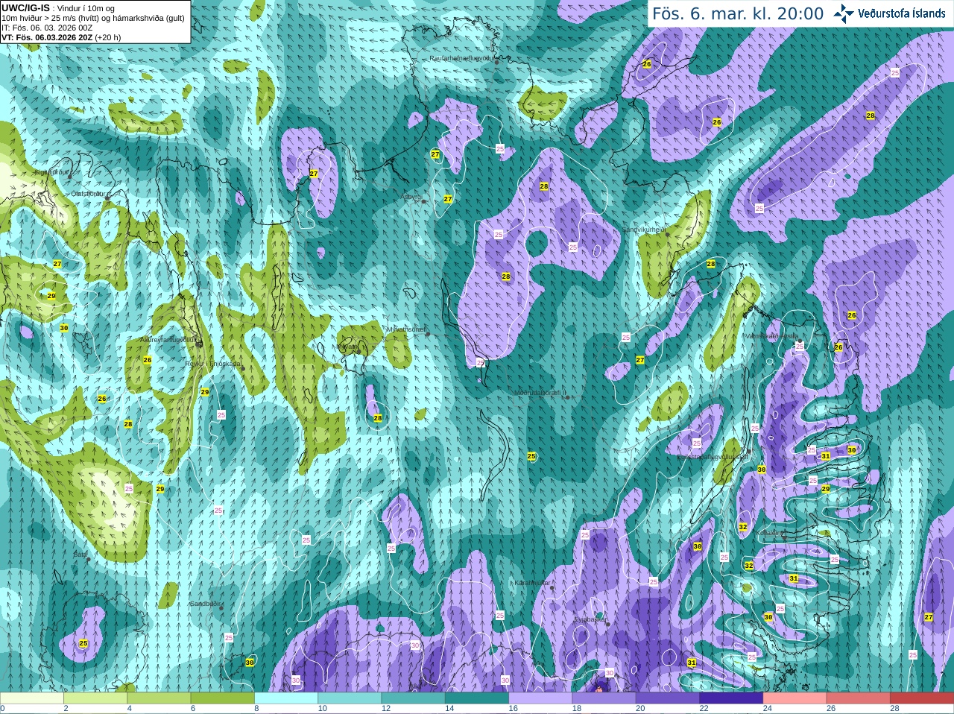The width and height of the screenshot is (954, 714).
Task: Click the 'VT: Fös. 06.03.2026 20Z' valid time line
Action: (x=46, y=37)
